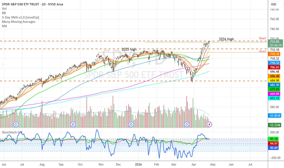Image resolution: width=284 pixels, height=168 pixels.
Task: Open the purple lightning-bolt earnings marker
Action: point(209,124)
